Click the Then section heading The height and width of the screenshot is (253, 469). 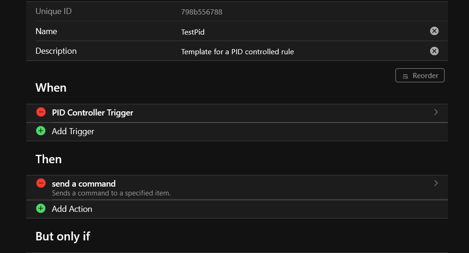[49, 159]
